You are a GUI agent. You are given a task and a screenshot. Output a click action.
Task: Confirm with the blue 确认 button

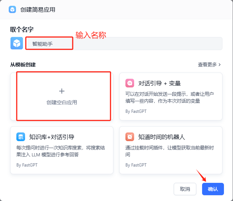point(213,189)
